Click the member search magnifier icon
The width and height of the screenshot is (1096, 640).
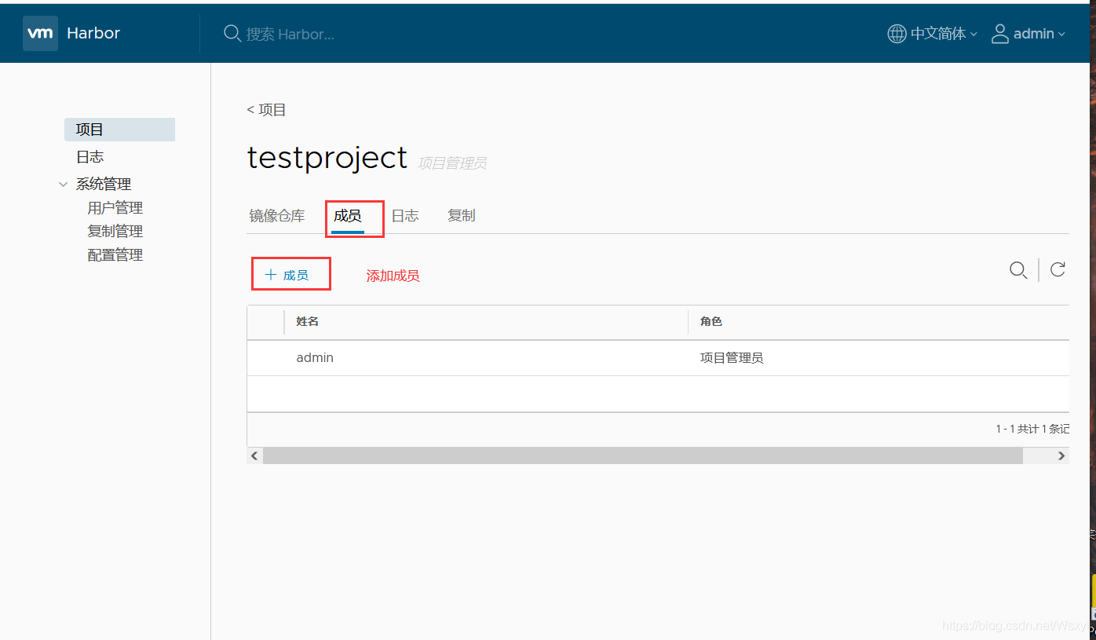pos(1018,270)
